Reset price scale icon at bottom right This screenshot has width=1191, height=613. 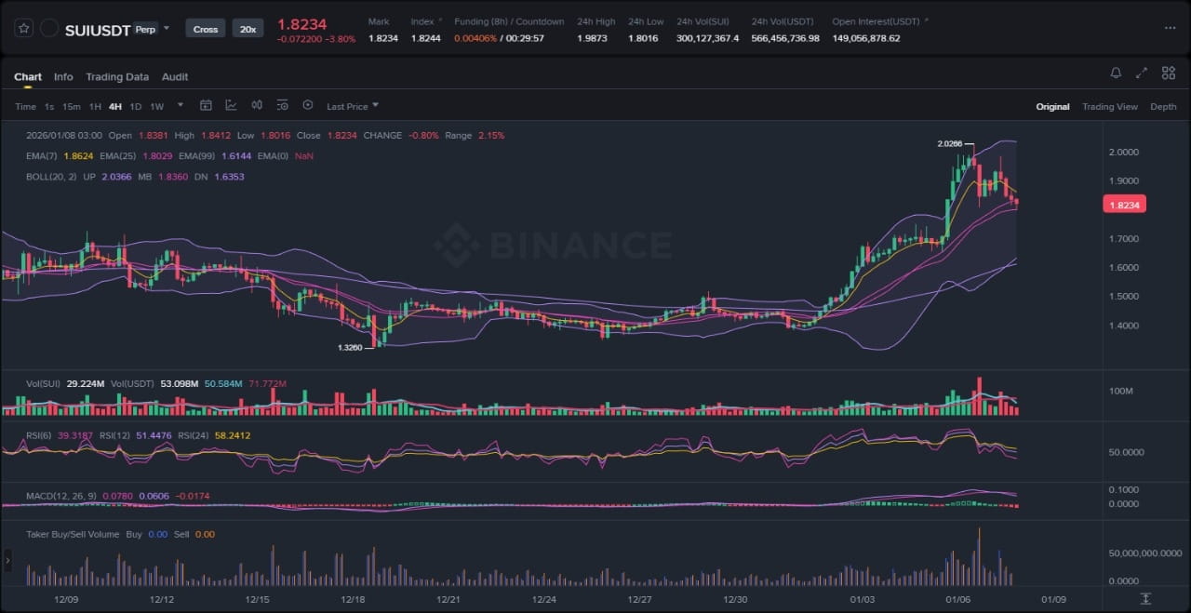coord(1145,598)
